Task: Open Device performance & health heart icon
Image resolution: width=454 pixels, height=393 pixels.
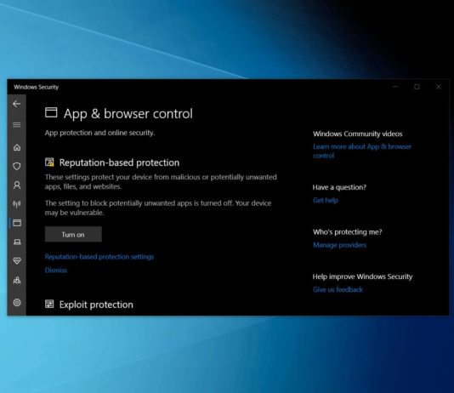Action: (17, 260)
